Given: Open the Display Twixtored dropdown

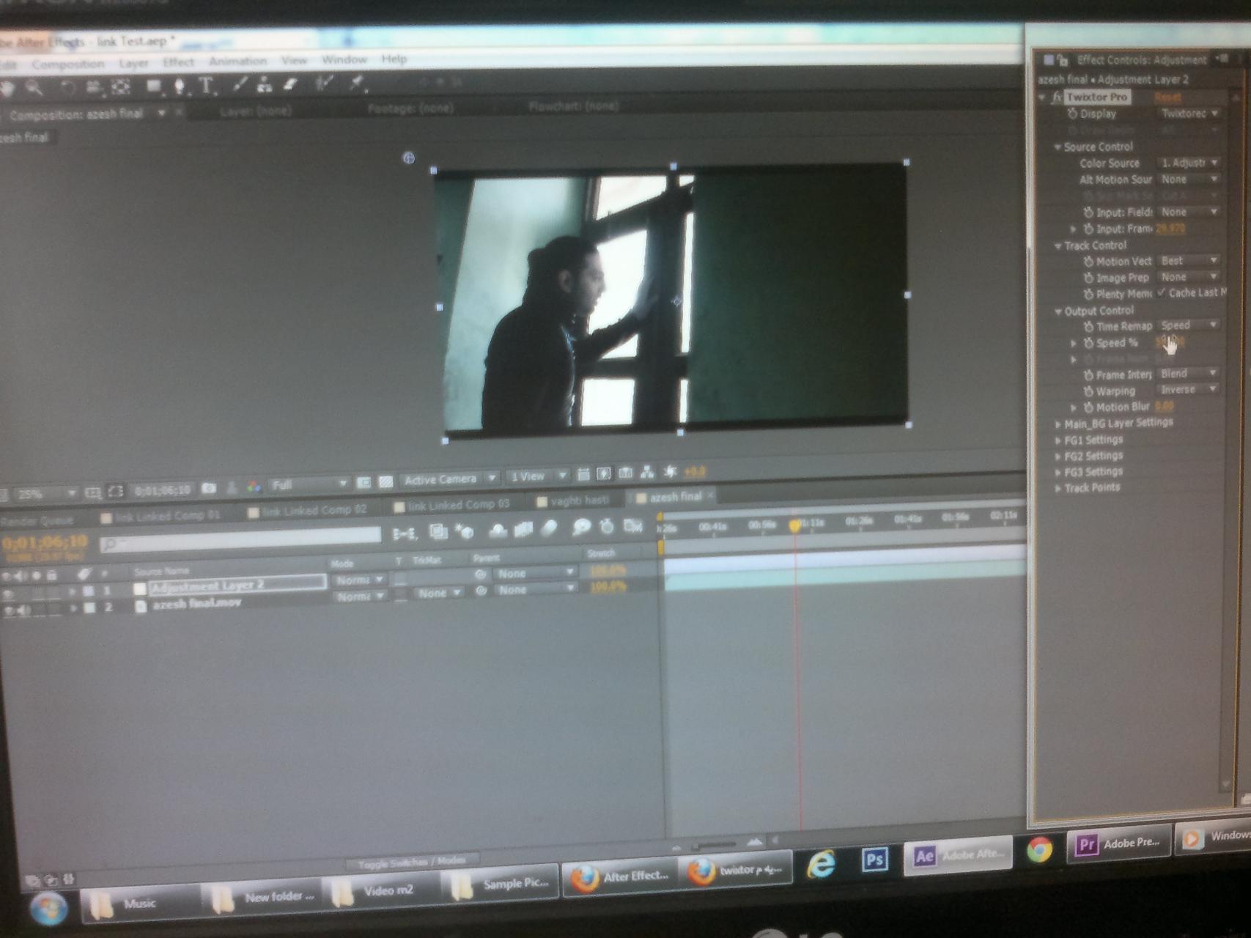Looking at the screenshot, I should tap(1189, 114).
